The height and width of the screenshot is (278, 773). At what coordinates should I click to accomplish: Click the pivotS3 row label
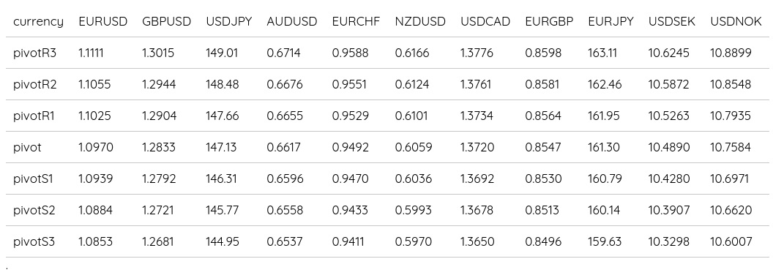click(x=34, y=242)
